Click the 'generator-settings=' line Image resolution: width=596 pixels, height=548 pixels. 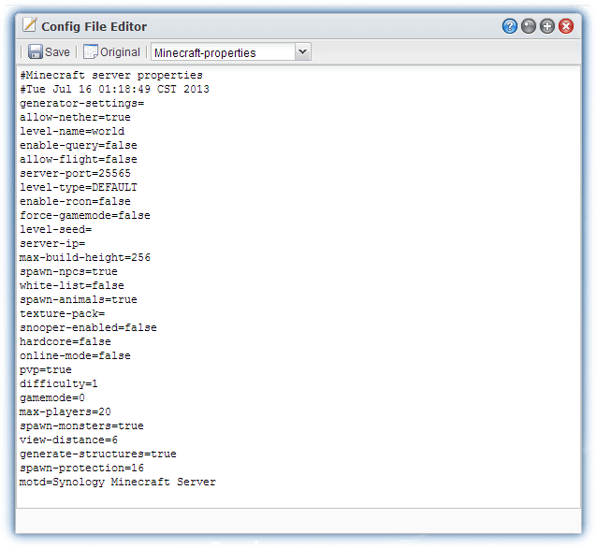pos(82,104)
